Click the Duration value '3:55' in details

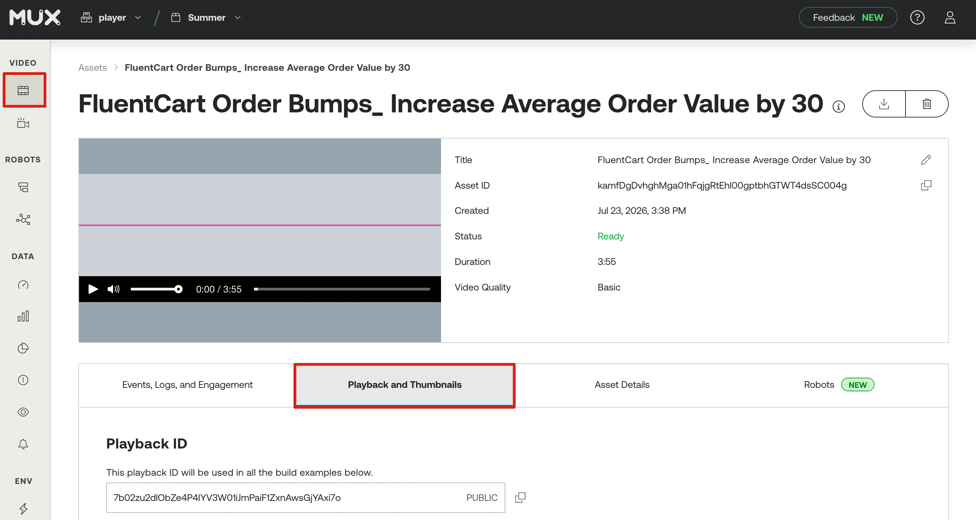coord(607,262)
